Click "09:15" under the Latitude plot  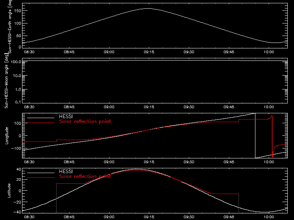[149, 217]
